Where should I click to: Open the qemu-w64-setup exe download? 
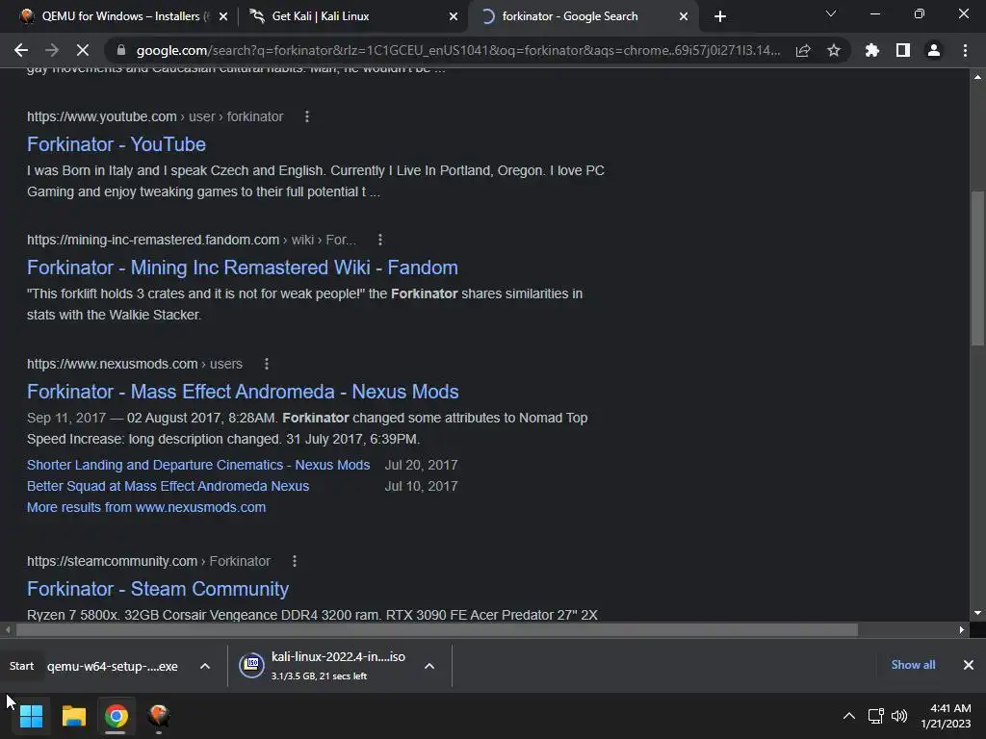112,666
